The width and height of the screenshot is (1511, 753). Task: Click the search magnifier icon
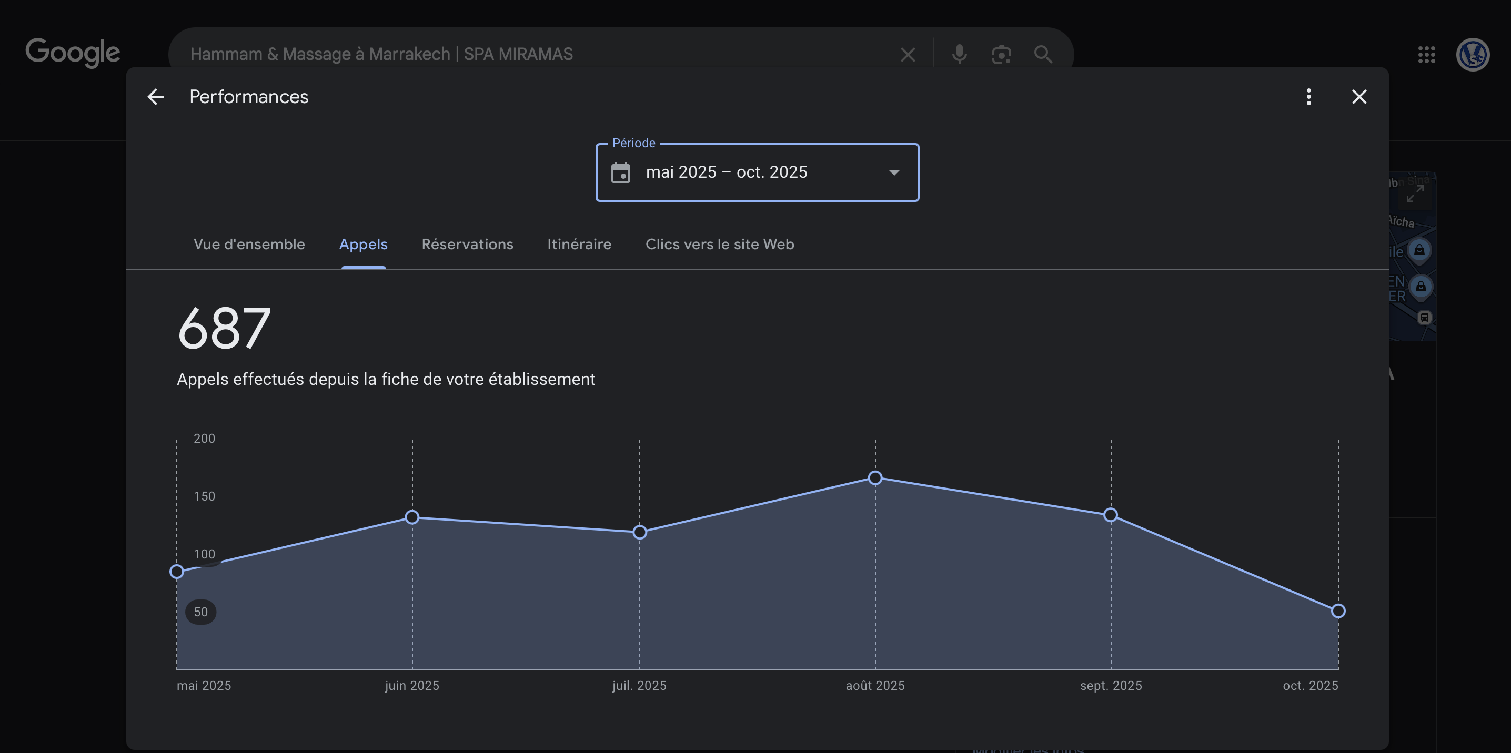coord(1043,55)
